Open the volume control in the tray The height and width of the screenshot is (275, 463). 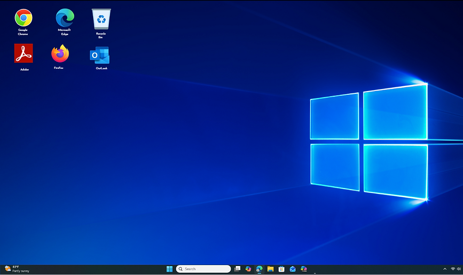(459, 269)
